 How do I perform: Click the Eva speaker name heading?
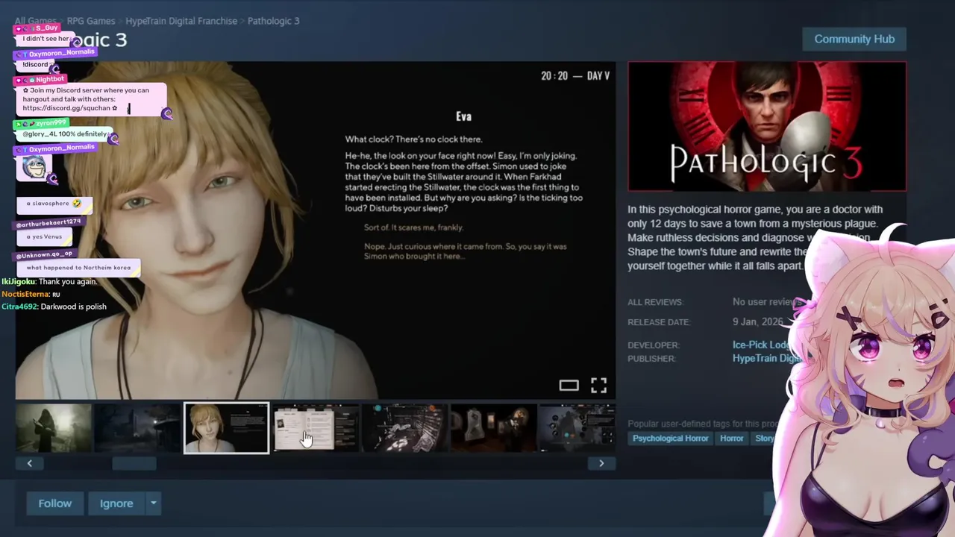pos(463,116)
